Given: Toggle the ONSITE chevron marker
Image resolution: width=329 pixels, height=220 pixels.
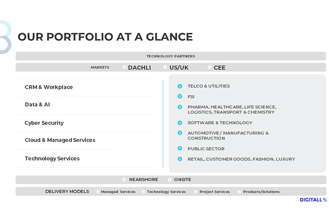Looking at the screenshot, I should coord(170,179).
